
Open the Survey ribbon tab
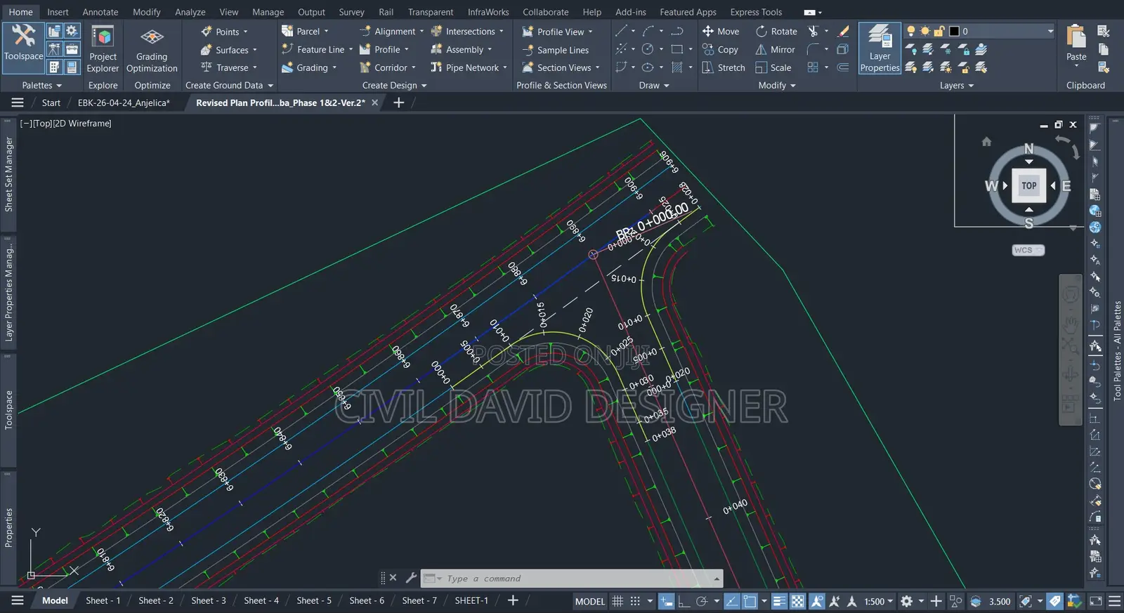[x=351, y=12]
